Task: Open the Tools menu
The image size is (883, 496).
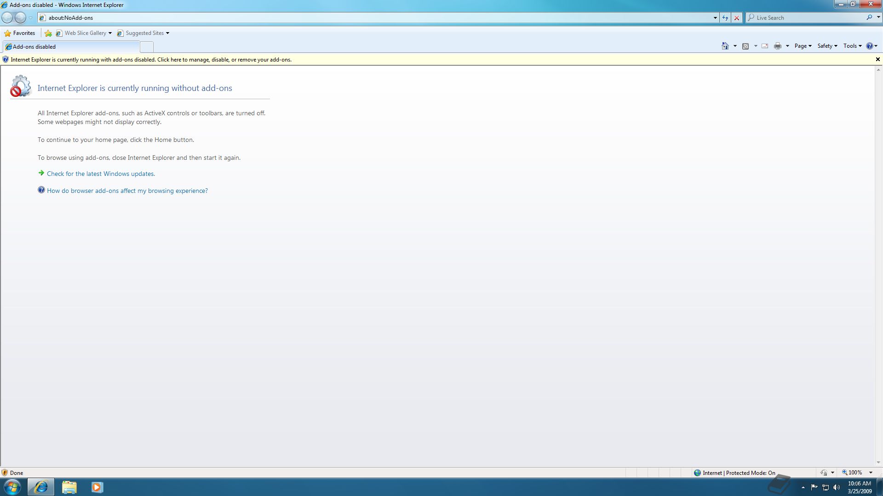Action: (x=852, y=46)
